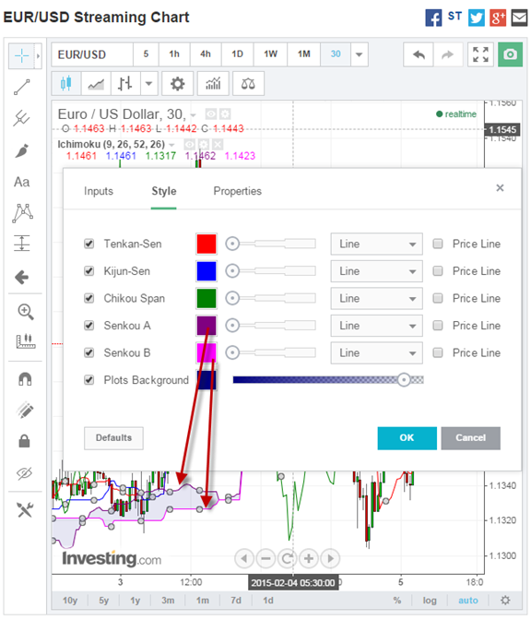The width and height of the screenshot is (531, 620).
Task: Lock all drawing tools padlock
Action: pyautogui.click(x=25, y=440)
